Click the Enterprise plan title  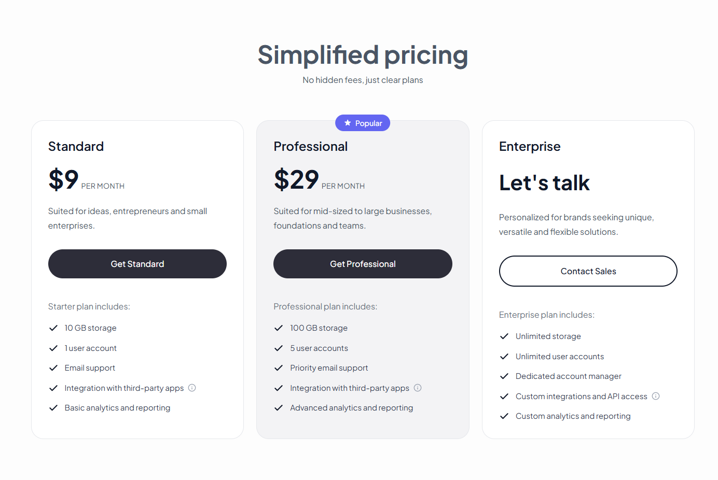tap(530, 147)
